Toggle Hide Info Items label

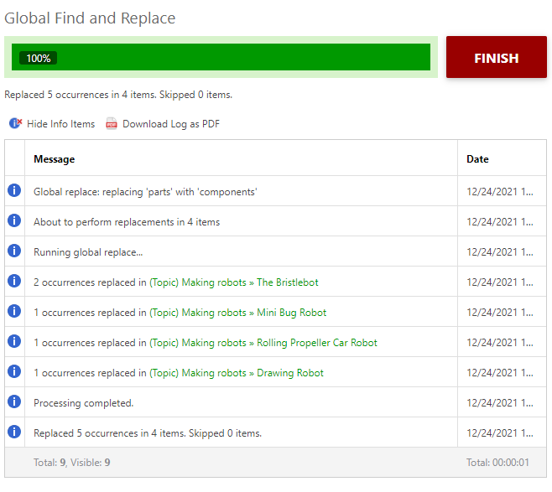click(x=61, y=124)
